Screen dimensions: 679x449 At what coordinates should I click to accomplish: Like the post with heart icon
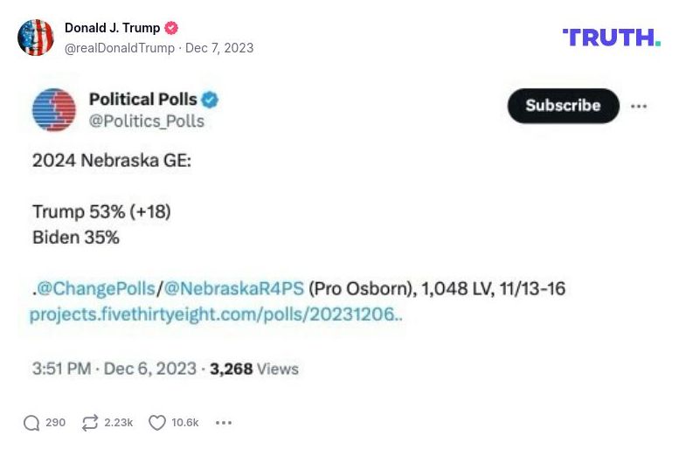click(x=157, y=423)
